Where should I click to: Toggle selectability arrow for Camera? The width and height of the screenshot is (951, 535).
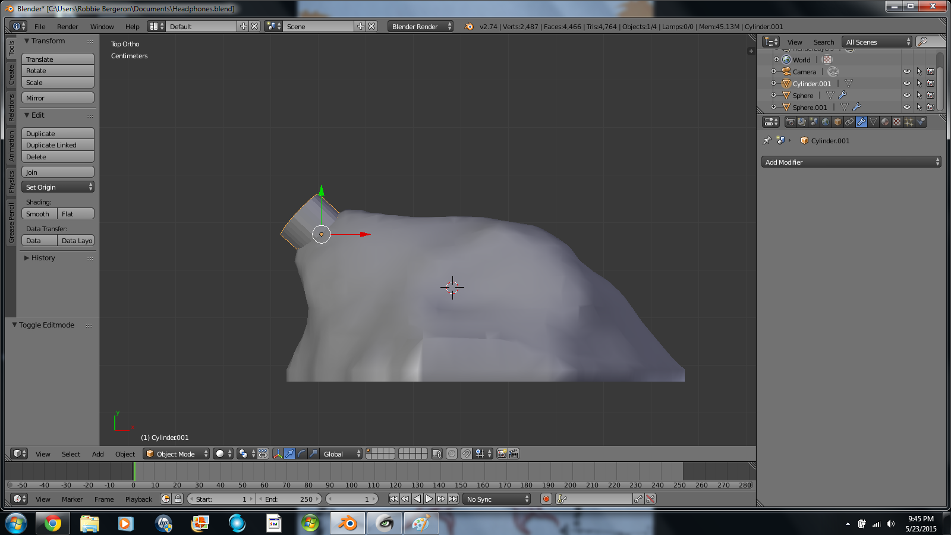pos(919,71)
